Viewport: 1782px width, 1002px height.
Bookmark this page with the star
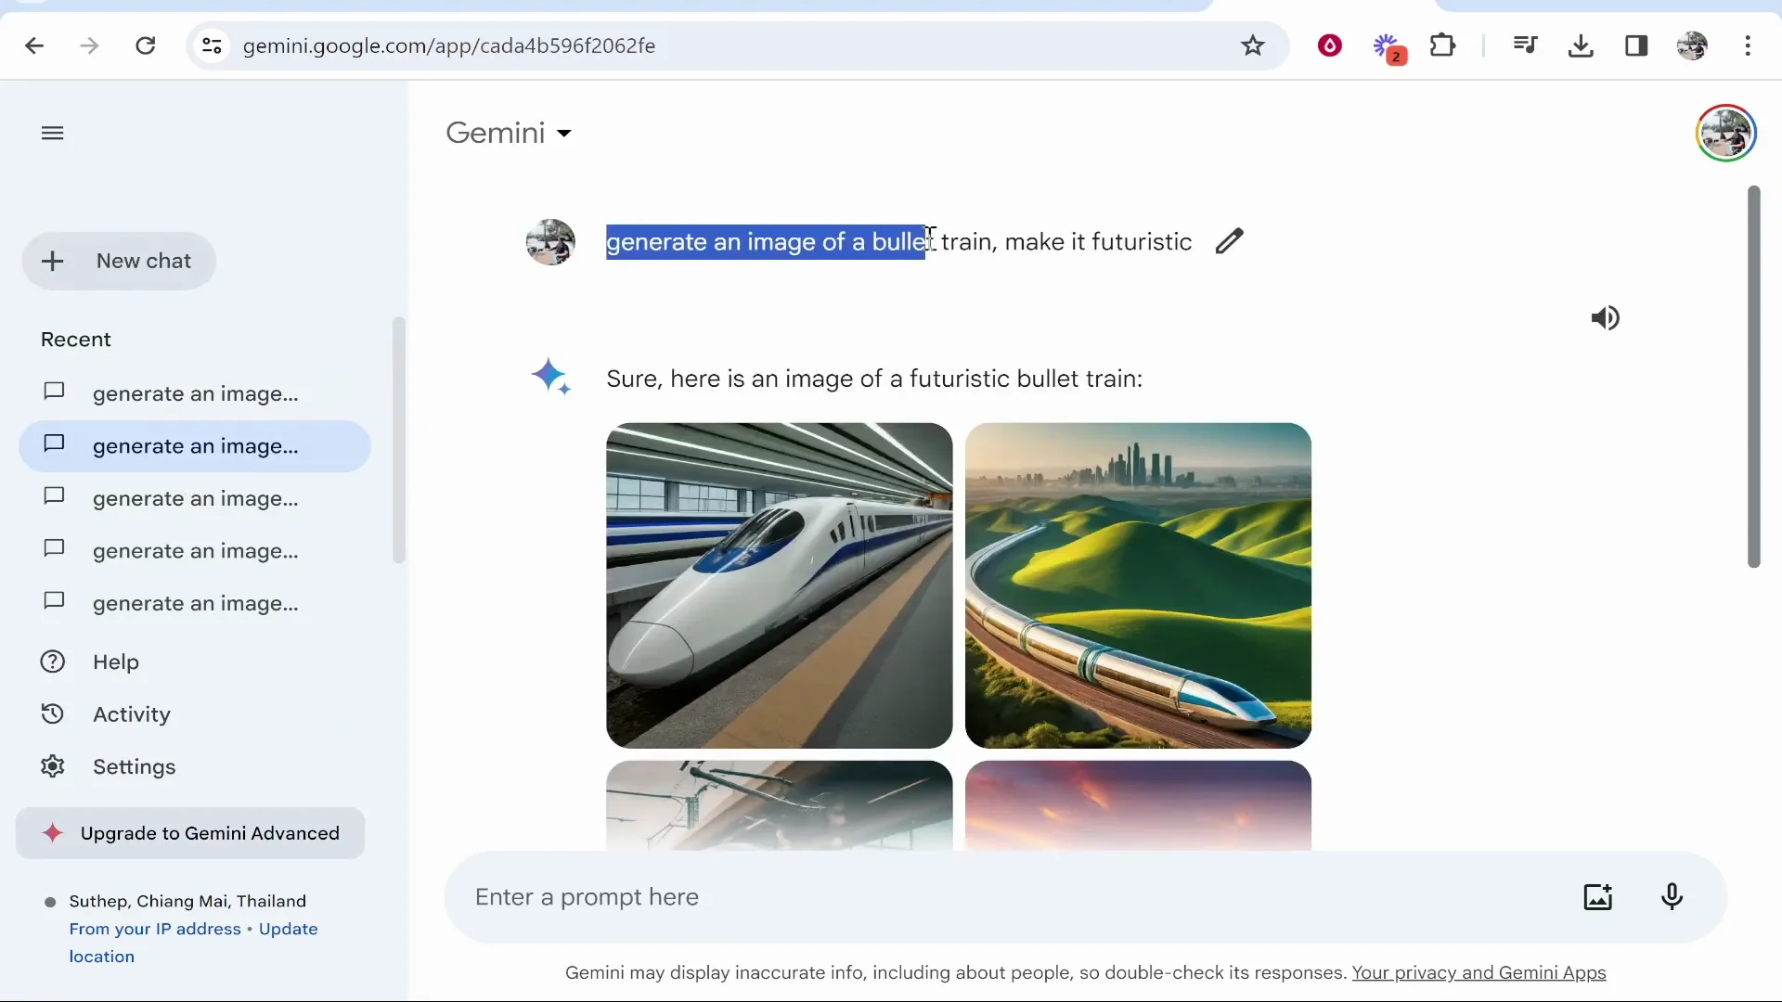click(x=1253, y=45)
